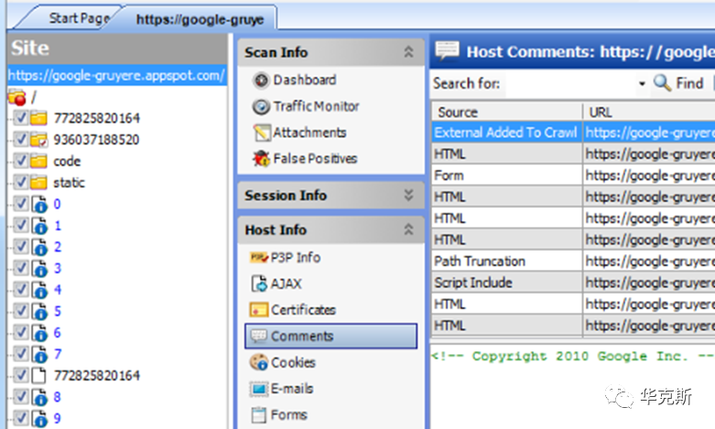Click the P3P Info icon

click(x=257, y=258)
